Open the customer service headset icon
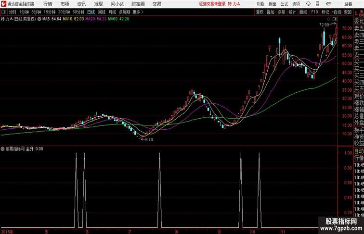Viewport: 364px width, 234px height. pos(308,4)
